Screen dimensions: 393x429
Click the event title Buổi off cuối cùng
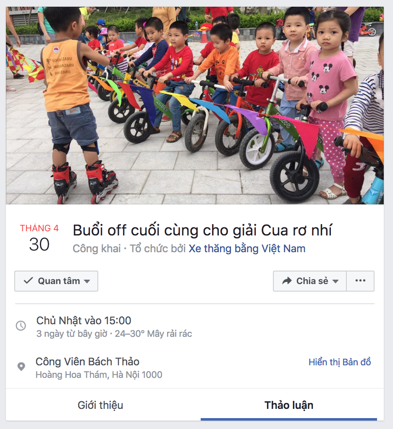(x=202, y=230)
